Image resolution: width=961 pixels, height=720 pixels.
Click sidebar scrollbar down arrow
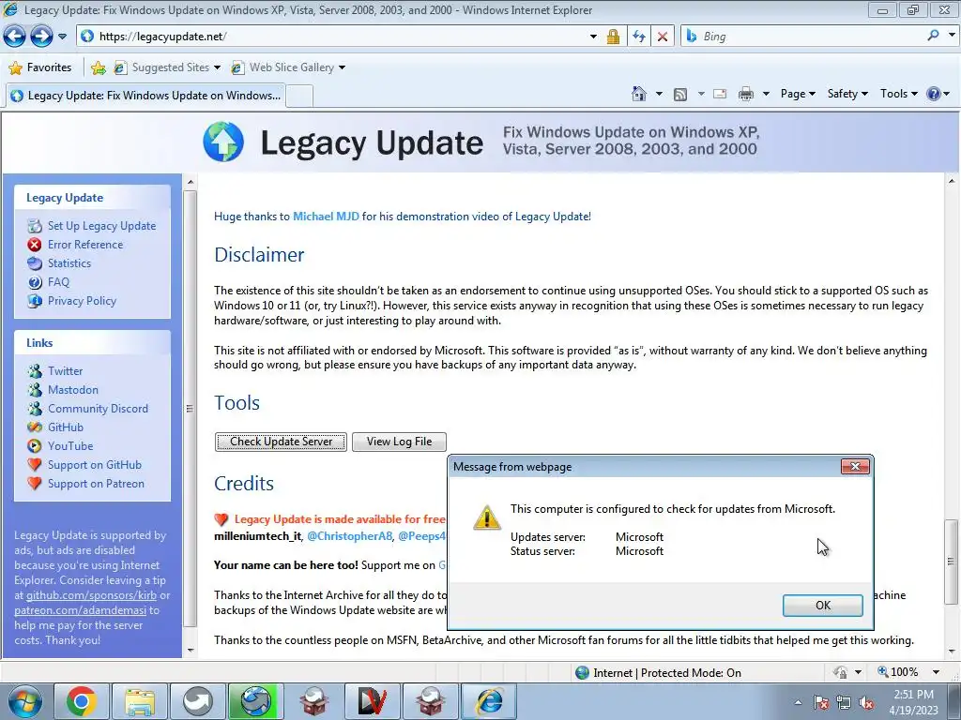click(x=190, y=651)
